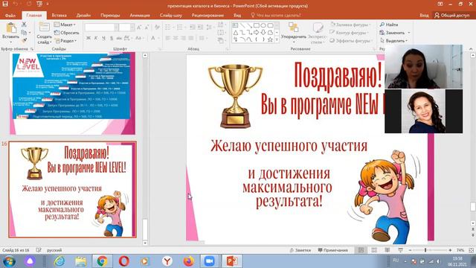Toggle text shadow (S) formatting
The image size is (476, 268).
[x=112, y=38]
